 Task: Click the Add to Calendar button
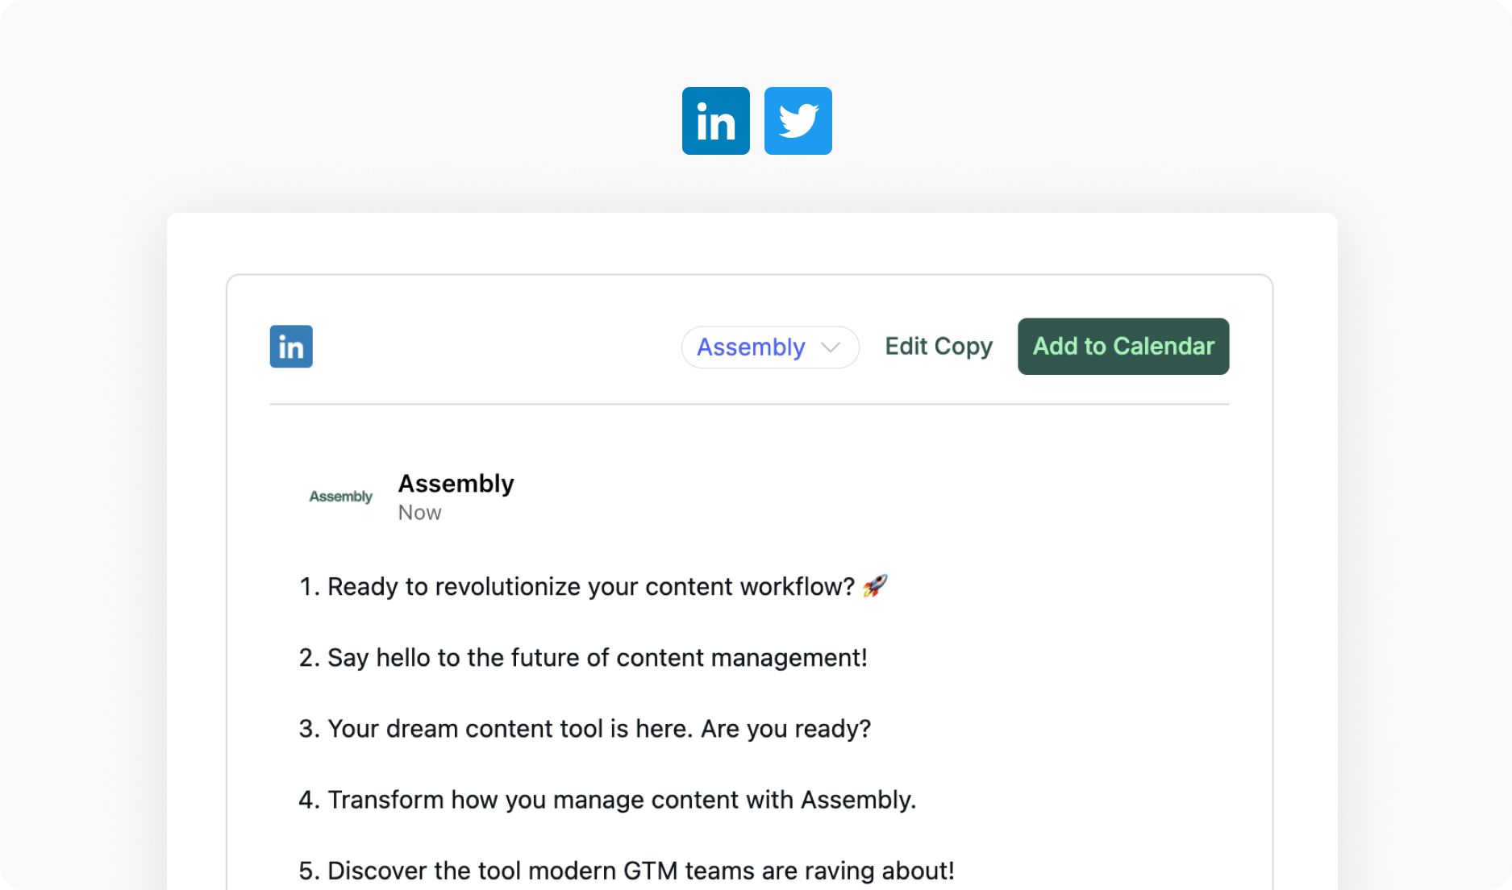(1123, 347)
